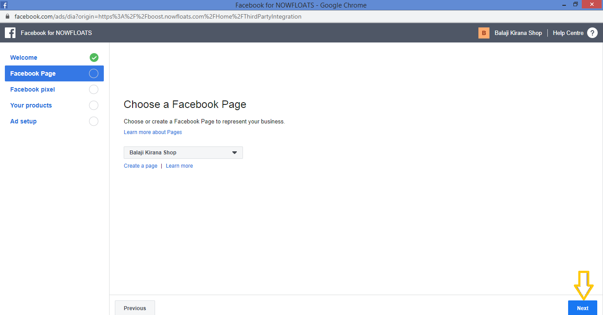Click the Facebook logo in the header
This screenshot has width=603, height=315.
click(x=10, y=33)
